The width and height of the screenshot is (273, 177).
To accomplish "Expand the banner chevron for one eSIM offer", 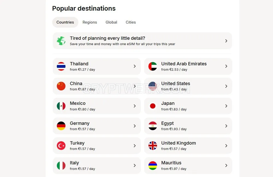I will coord(226,41).
